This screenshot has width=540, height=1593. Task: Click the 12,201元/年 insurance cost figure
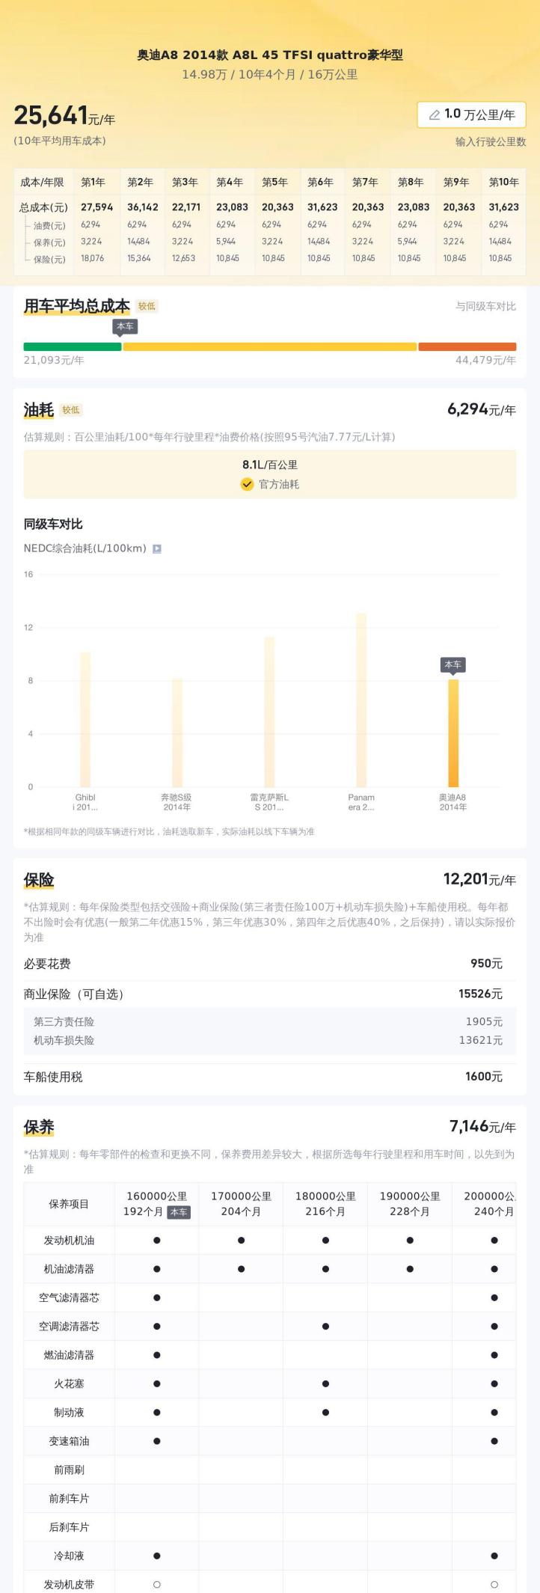[479, 879]
